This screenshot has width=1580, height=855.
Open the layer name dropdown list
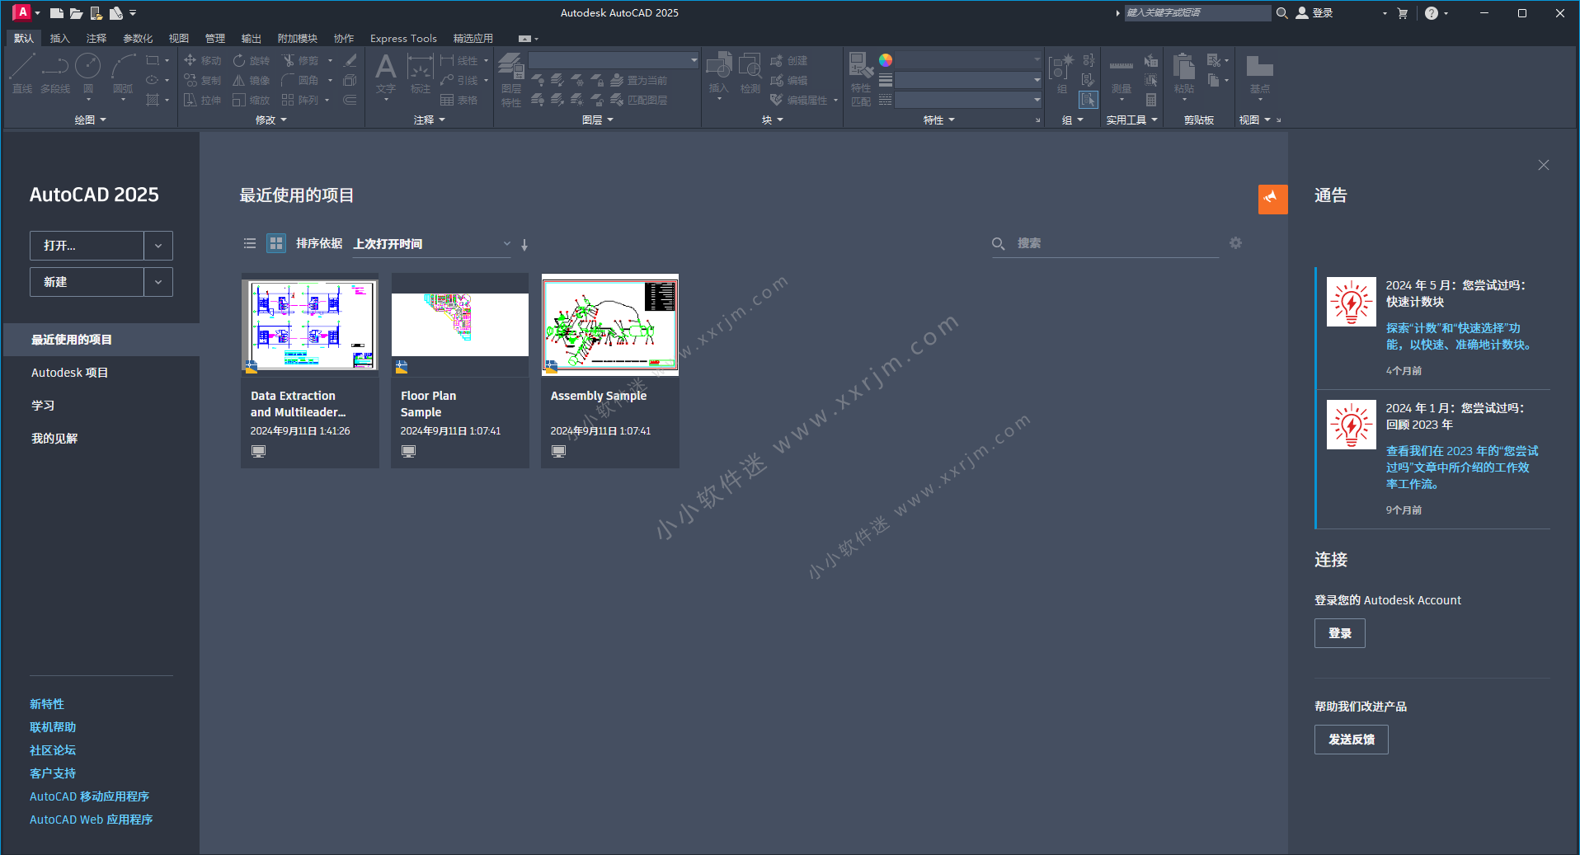coord(614,60)
